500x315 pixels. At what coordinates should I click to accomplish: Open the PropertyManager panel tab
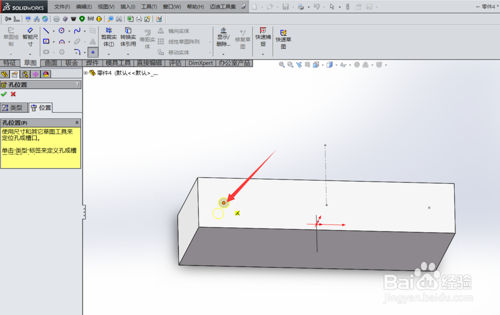coord(14,74)
